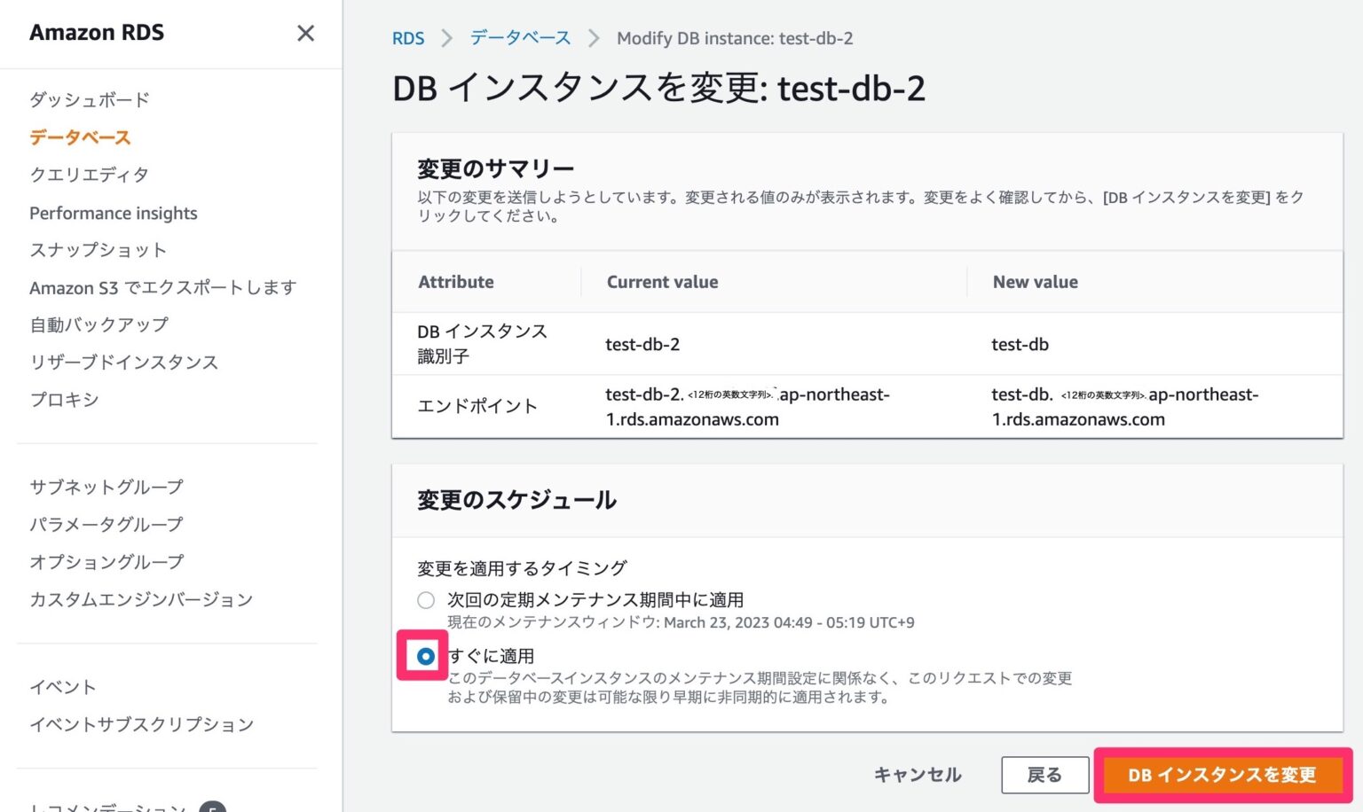
Task: Open スナップショット from the sidebar
Action: tap(97, 250)
